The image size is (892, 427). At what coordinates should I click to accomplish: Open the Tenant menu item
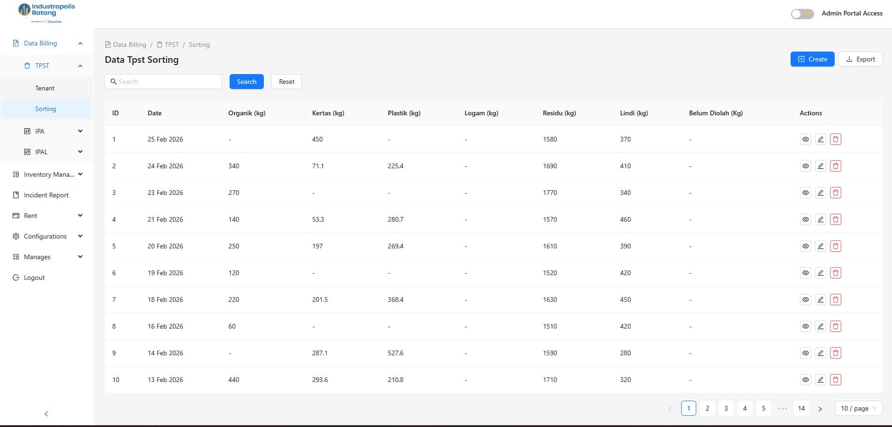point(46,88)
